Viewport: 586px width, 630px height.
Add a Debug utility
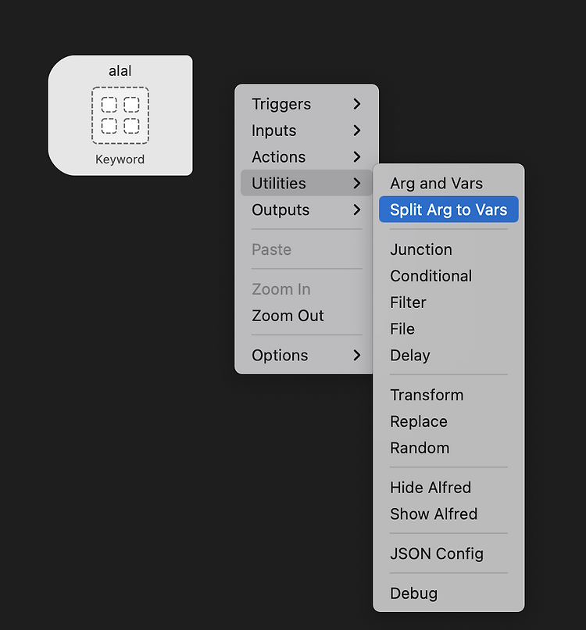pyautogui.click(x=448, y=593)
